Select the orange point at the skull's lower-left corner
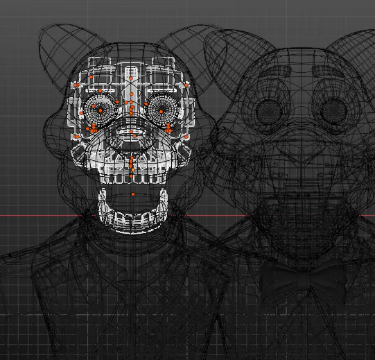 click(76, 137)
